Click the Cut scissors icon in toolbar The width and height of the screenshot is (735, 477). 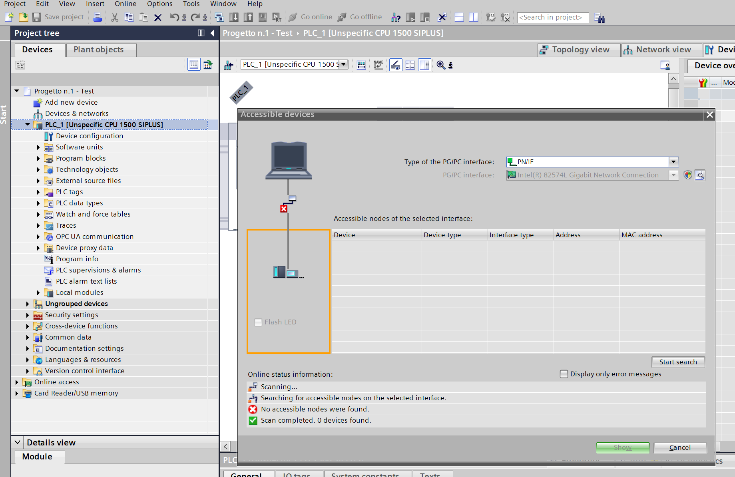pyautogui.click(x=115, y=17)
